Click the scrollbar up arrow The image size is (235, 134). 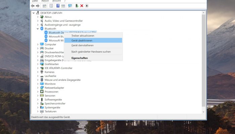[203, 13]
